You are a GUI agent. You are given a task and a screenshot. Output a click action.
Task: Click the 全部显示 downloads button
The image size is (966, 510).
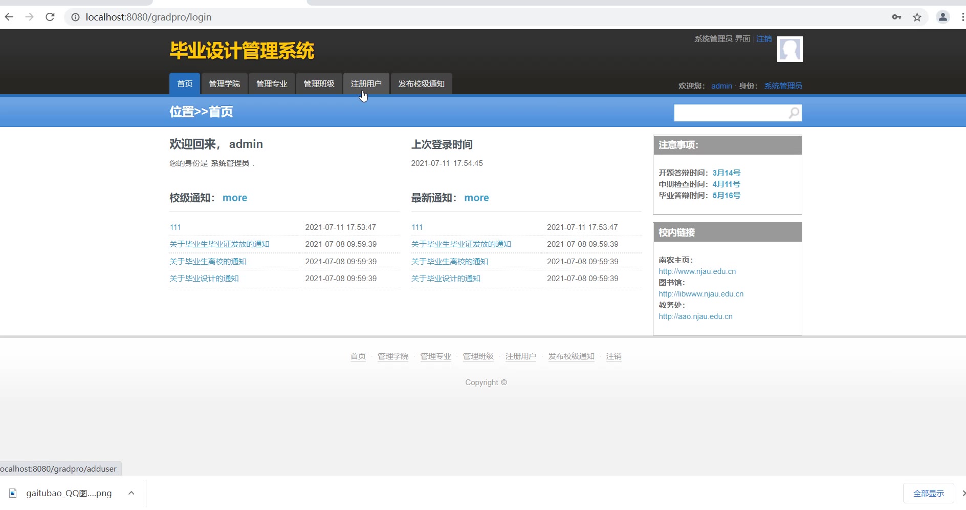tap(929, 493)
